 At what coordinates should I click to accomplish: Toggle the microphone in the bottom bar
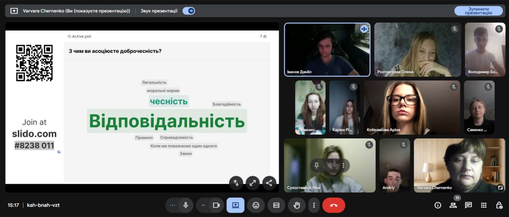(x=185, y=205)
